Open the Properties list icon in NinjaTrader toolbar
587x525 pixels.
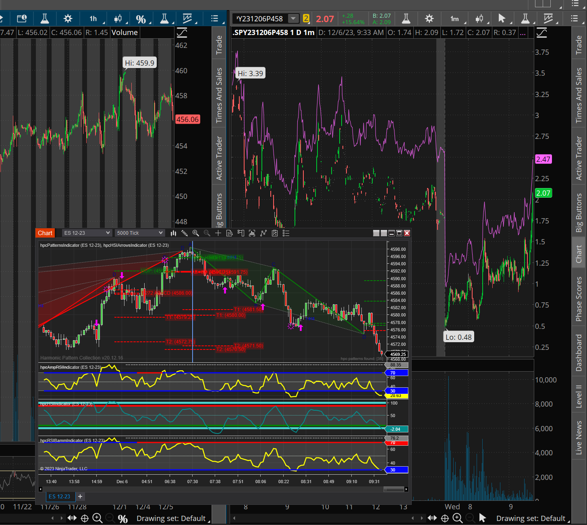tap(286, 233)
